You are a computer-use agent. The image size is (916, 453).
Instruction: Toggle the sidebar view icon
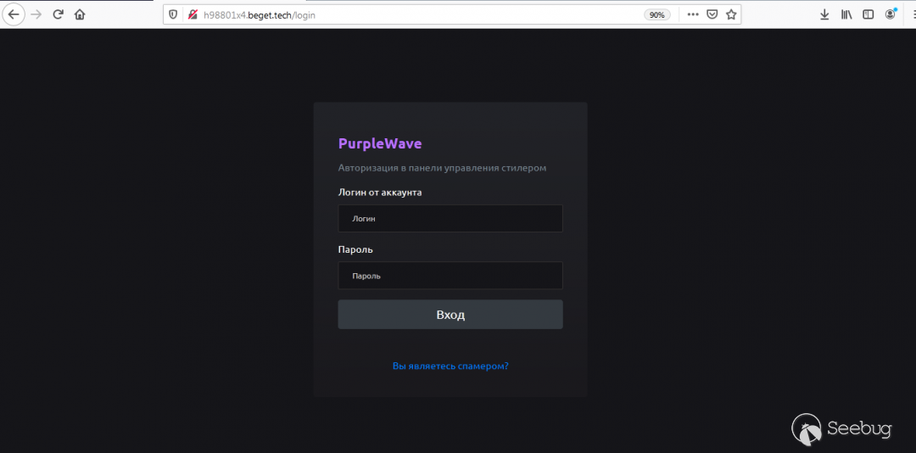pos(869,14)
